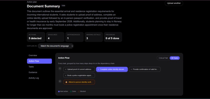Viewport: 210px width, 99px height.
Task: Switch to Critical Path view
Action: (x=163, y=58)
